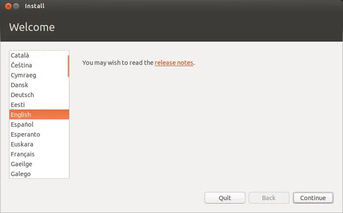The height and width of the screenshot is (213, 343).
Task: Close the Install window
Action: [8, 6]
